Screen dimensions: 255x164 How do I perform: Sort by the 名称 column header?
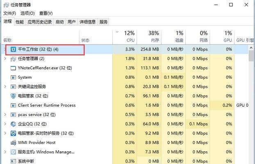(x=40, y=37)
